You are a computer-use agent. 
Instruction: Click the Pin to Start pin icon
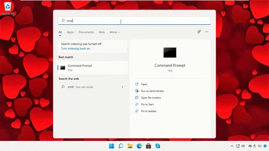point(137,104)
